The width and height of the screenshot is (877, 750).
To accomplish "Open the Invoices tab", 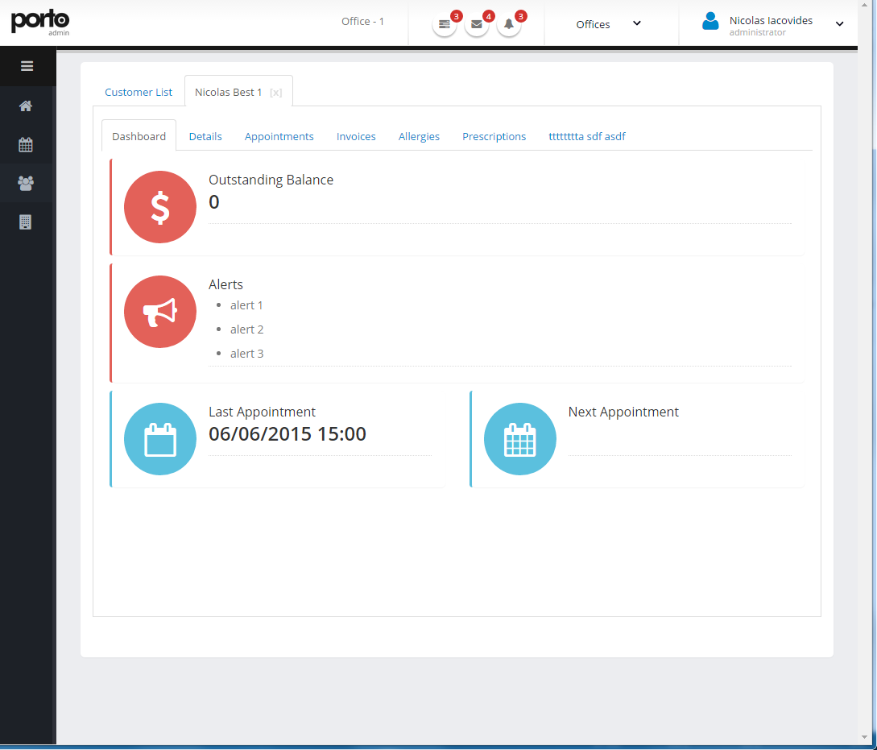I will (356, 136).
